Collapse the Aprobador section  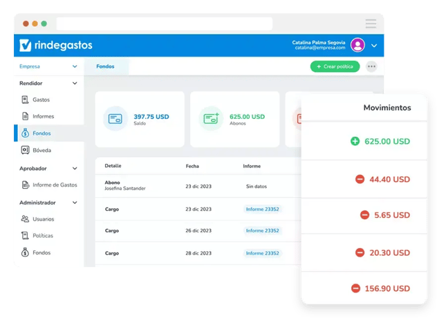tap(75, 168)
